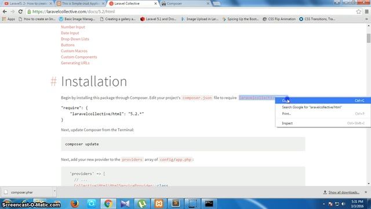
Task: Switch to the Composer tab
Action: click(x=184, y=3)
